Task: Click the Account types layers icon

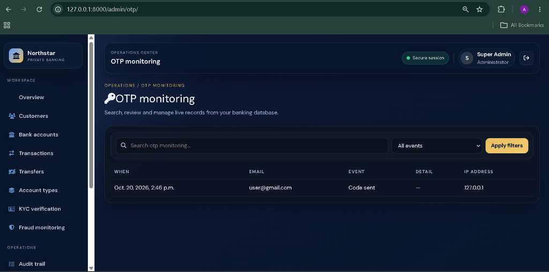Action: pos(12,190)
